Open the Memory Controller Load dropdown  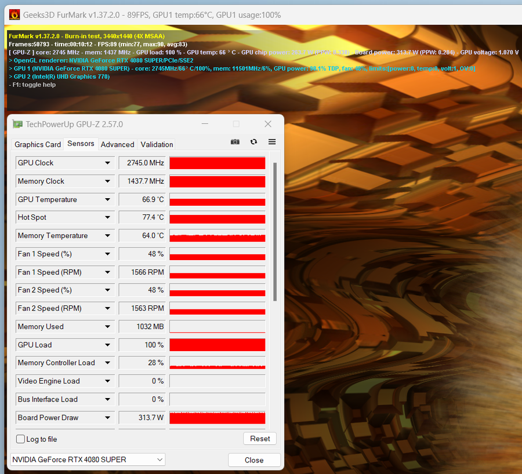107,363
